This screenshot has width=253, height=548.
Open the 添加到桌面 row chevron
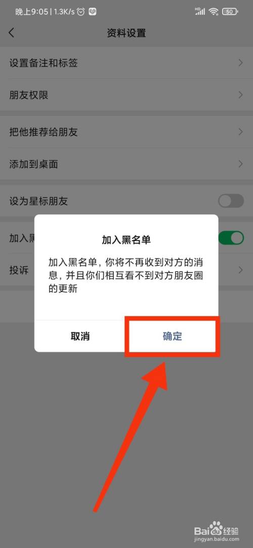241,164
